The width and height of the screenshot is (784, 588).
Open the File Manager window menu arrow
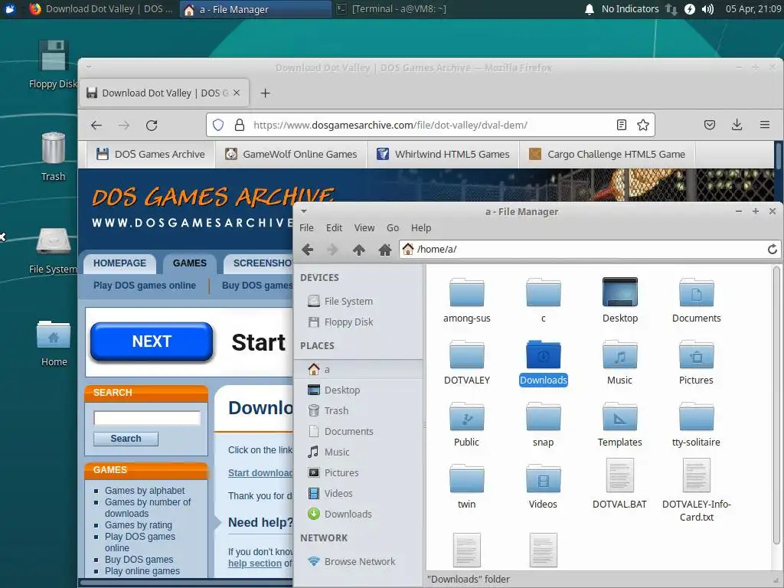[x=303, y=211]
